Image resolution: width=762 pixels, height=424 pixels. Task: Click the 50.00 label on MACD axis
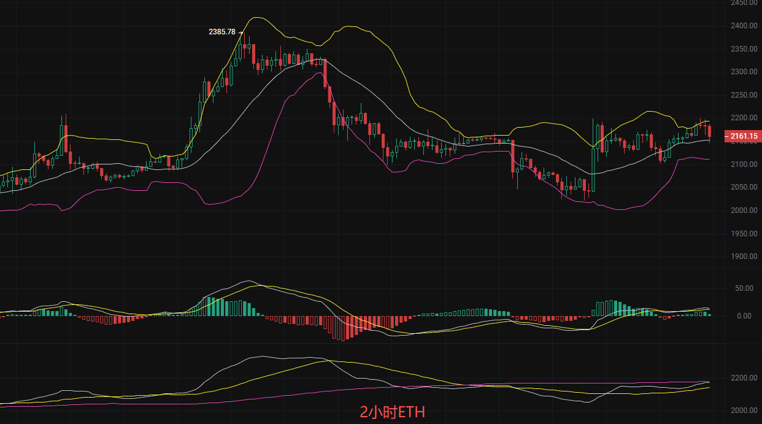(x=744, y=288)
